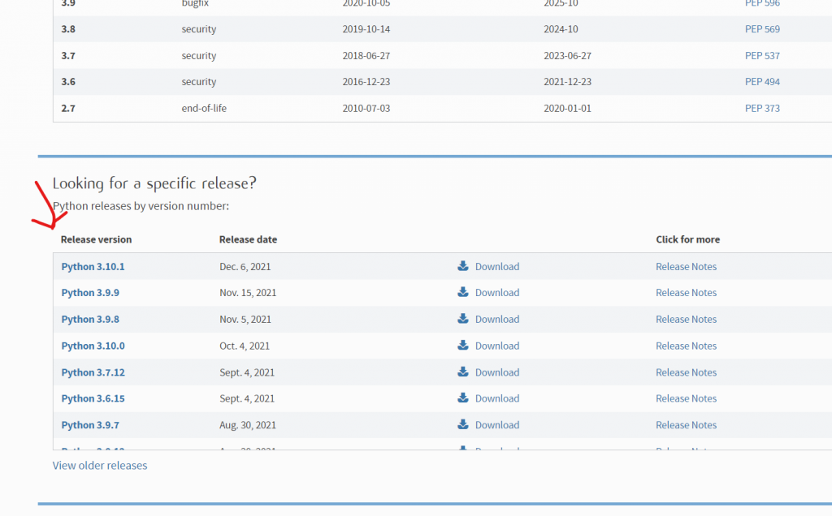Select the 2018-06-27 first release date

(366, 56)
